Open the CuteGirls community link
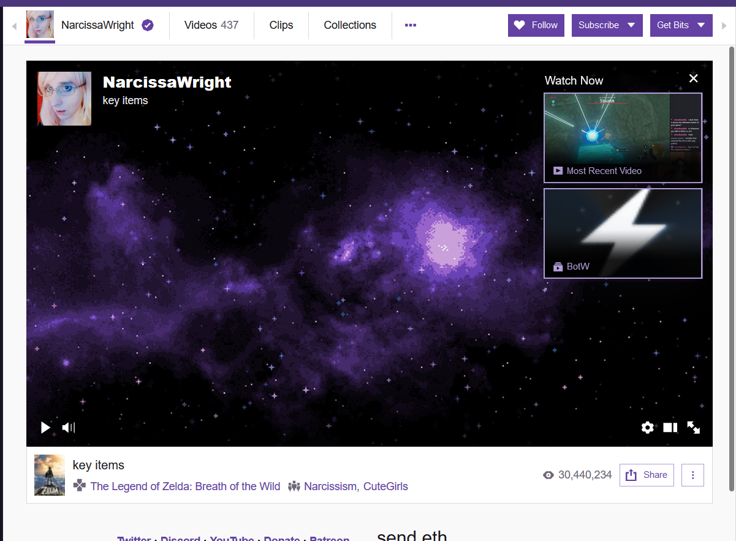 coord(385,486)
